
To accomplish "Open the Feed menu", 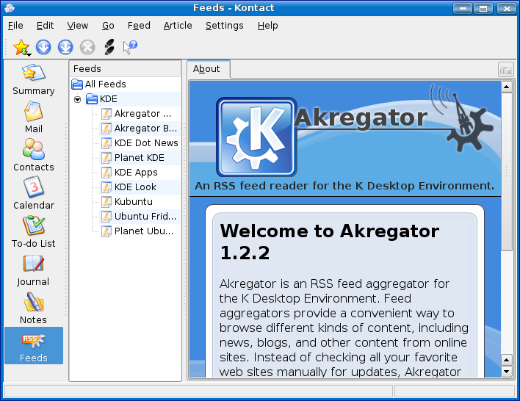I will [x=139, y=25].
